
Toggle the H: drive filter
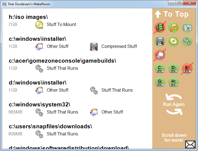pos(173,82)
